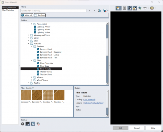Click the OK button
Screen dimensions: 163x132
point(120,128)
